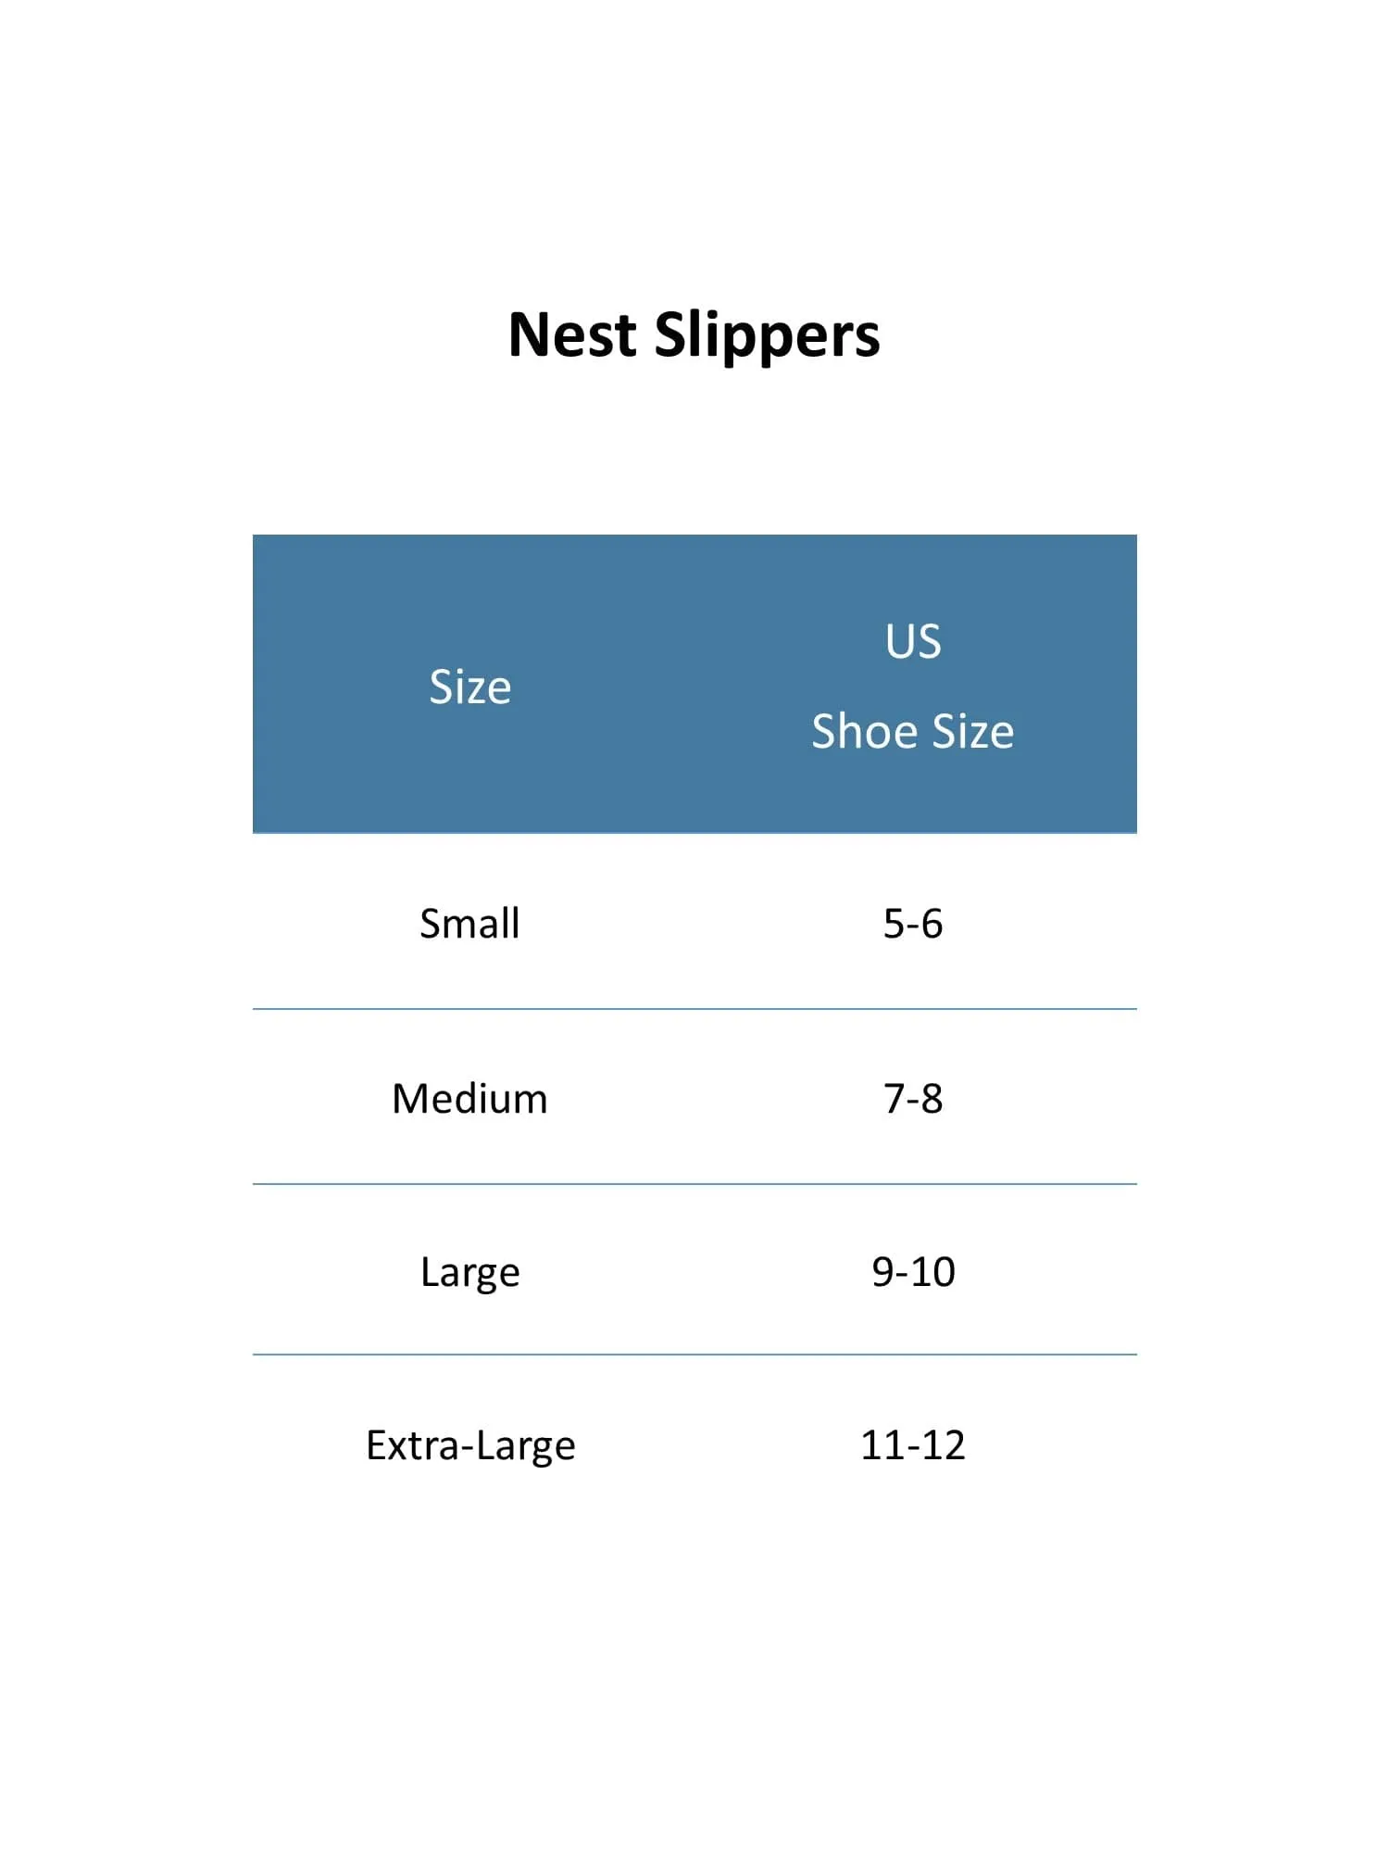
Task: Click the digit 7 in Medium row
Action: click(895, 1099)
